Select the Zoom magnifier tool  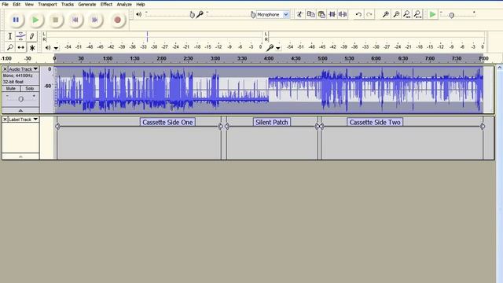10,47
